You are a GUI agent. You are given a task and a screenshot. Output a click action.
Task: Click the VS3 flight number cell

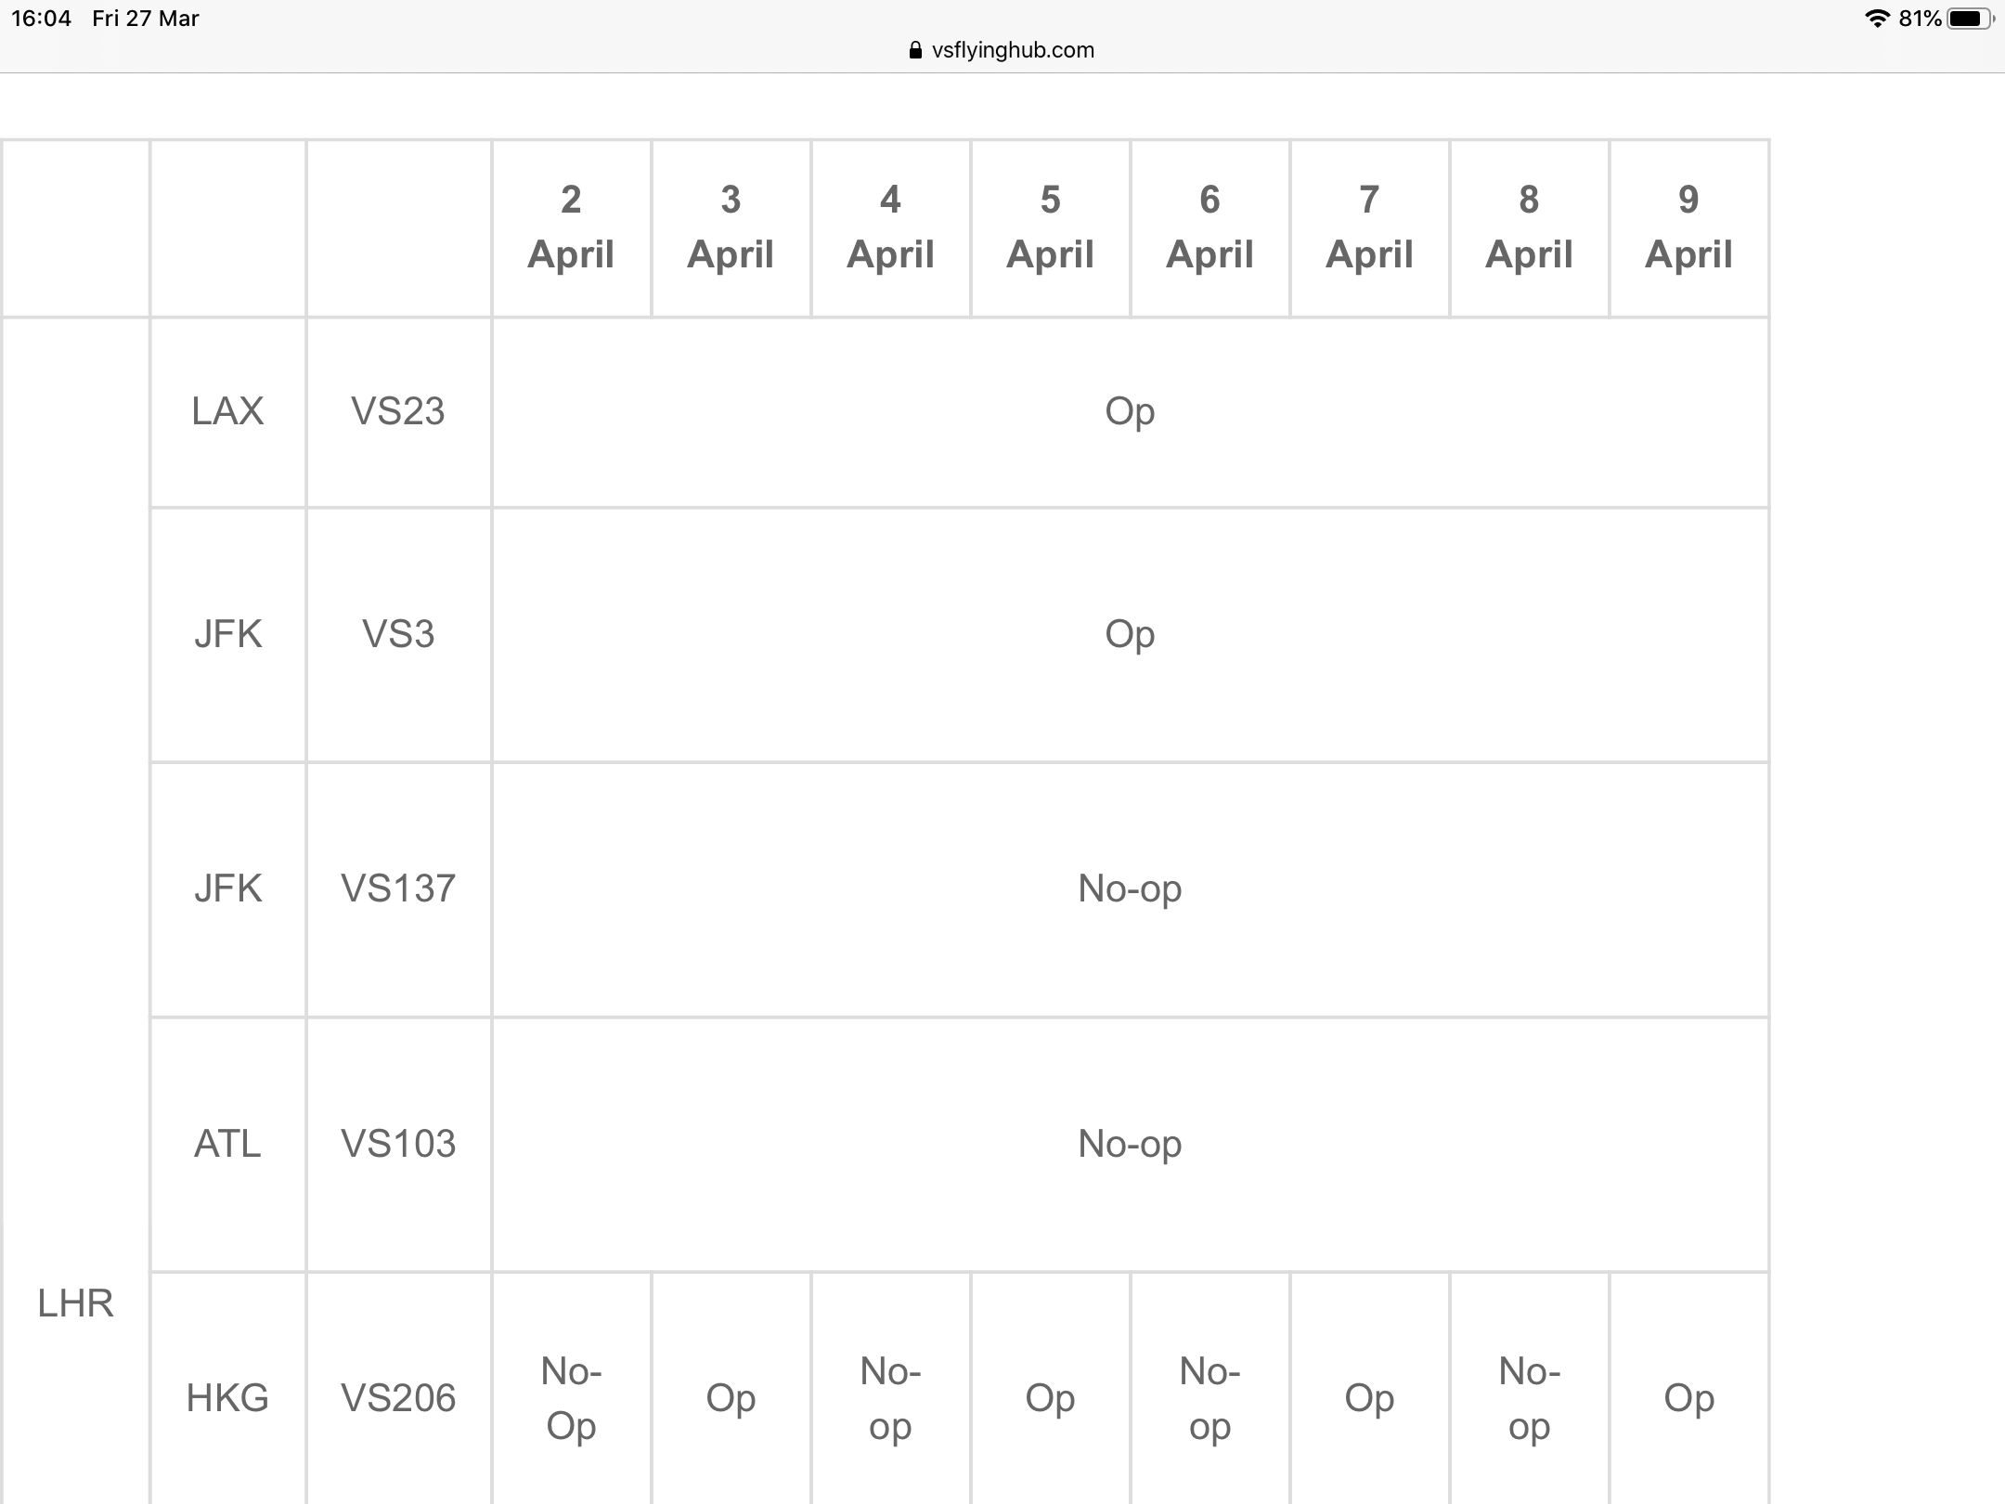point(398,635)
